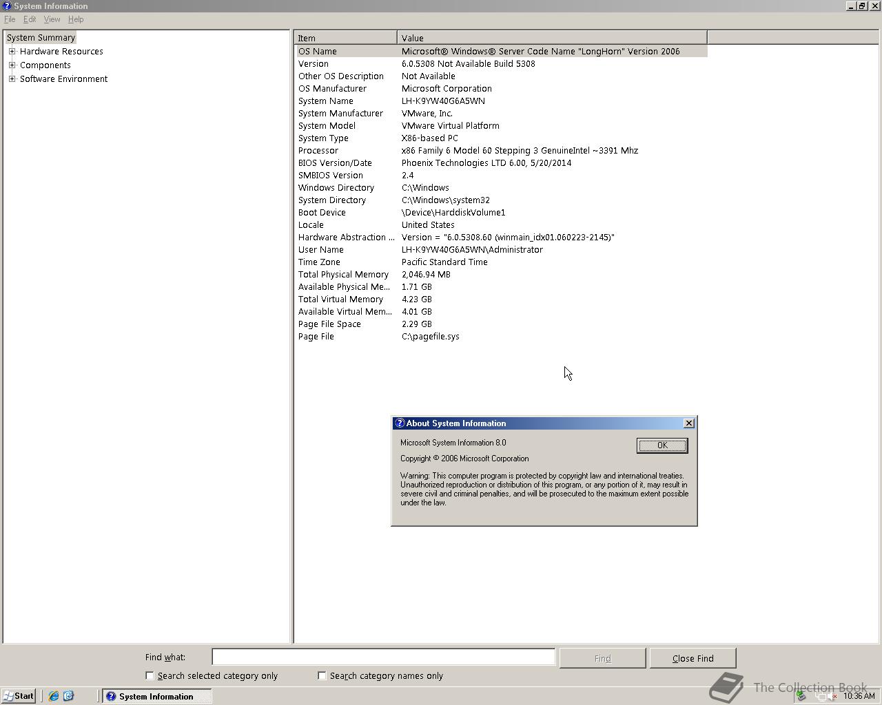
Task: Select the System Manufacturer row
Action: click(x=502, y=113)
